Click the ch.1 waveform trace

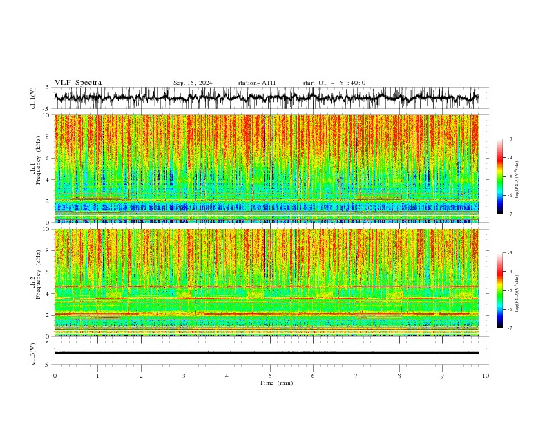(267, 98)
